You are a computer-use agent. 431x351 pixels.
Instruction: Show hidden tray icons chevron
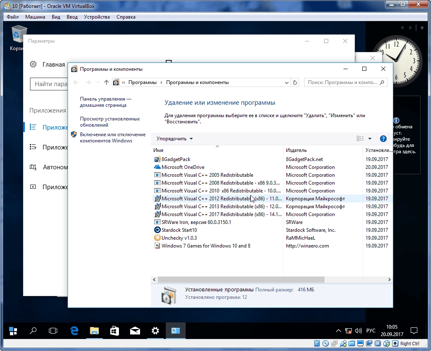pos(338,331)
